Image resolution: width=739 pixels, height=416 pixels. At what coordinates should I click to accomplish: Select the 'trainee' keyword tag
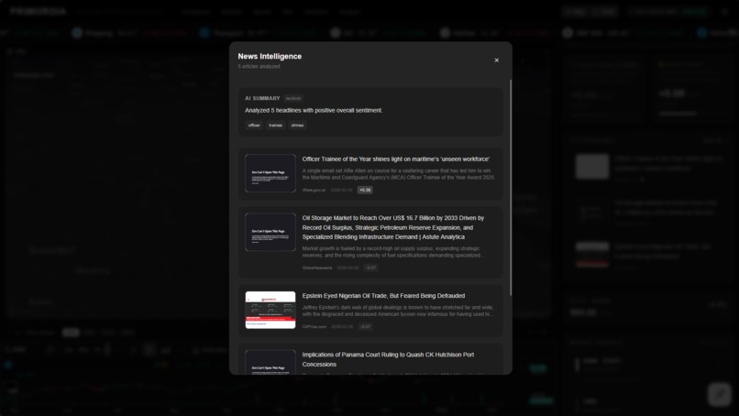[275, 126]
